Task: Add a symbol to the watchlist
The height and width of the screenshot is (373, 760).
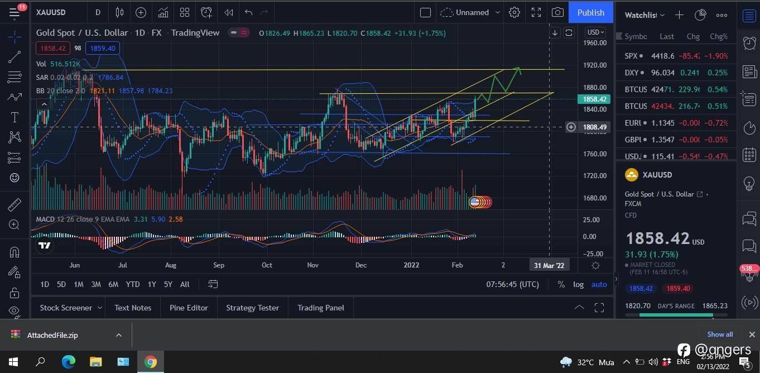Action: click(x=679, y=15)
